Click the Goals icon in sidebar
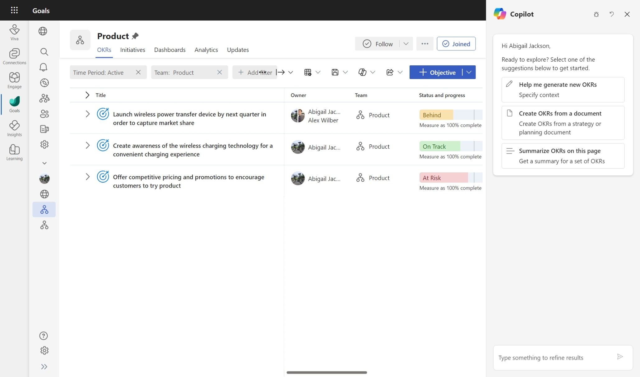640x377 pixels. (x=14, y=104)
